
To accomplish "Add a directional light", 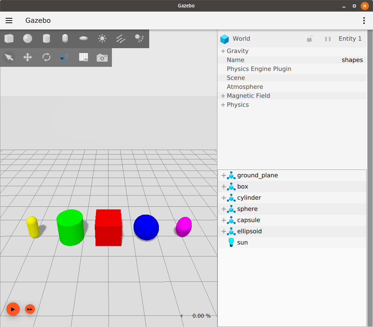I will (121, 38).
